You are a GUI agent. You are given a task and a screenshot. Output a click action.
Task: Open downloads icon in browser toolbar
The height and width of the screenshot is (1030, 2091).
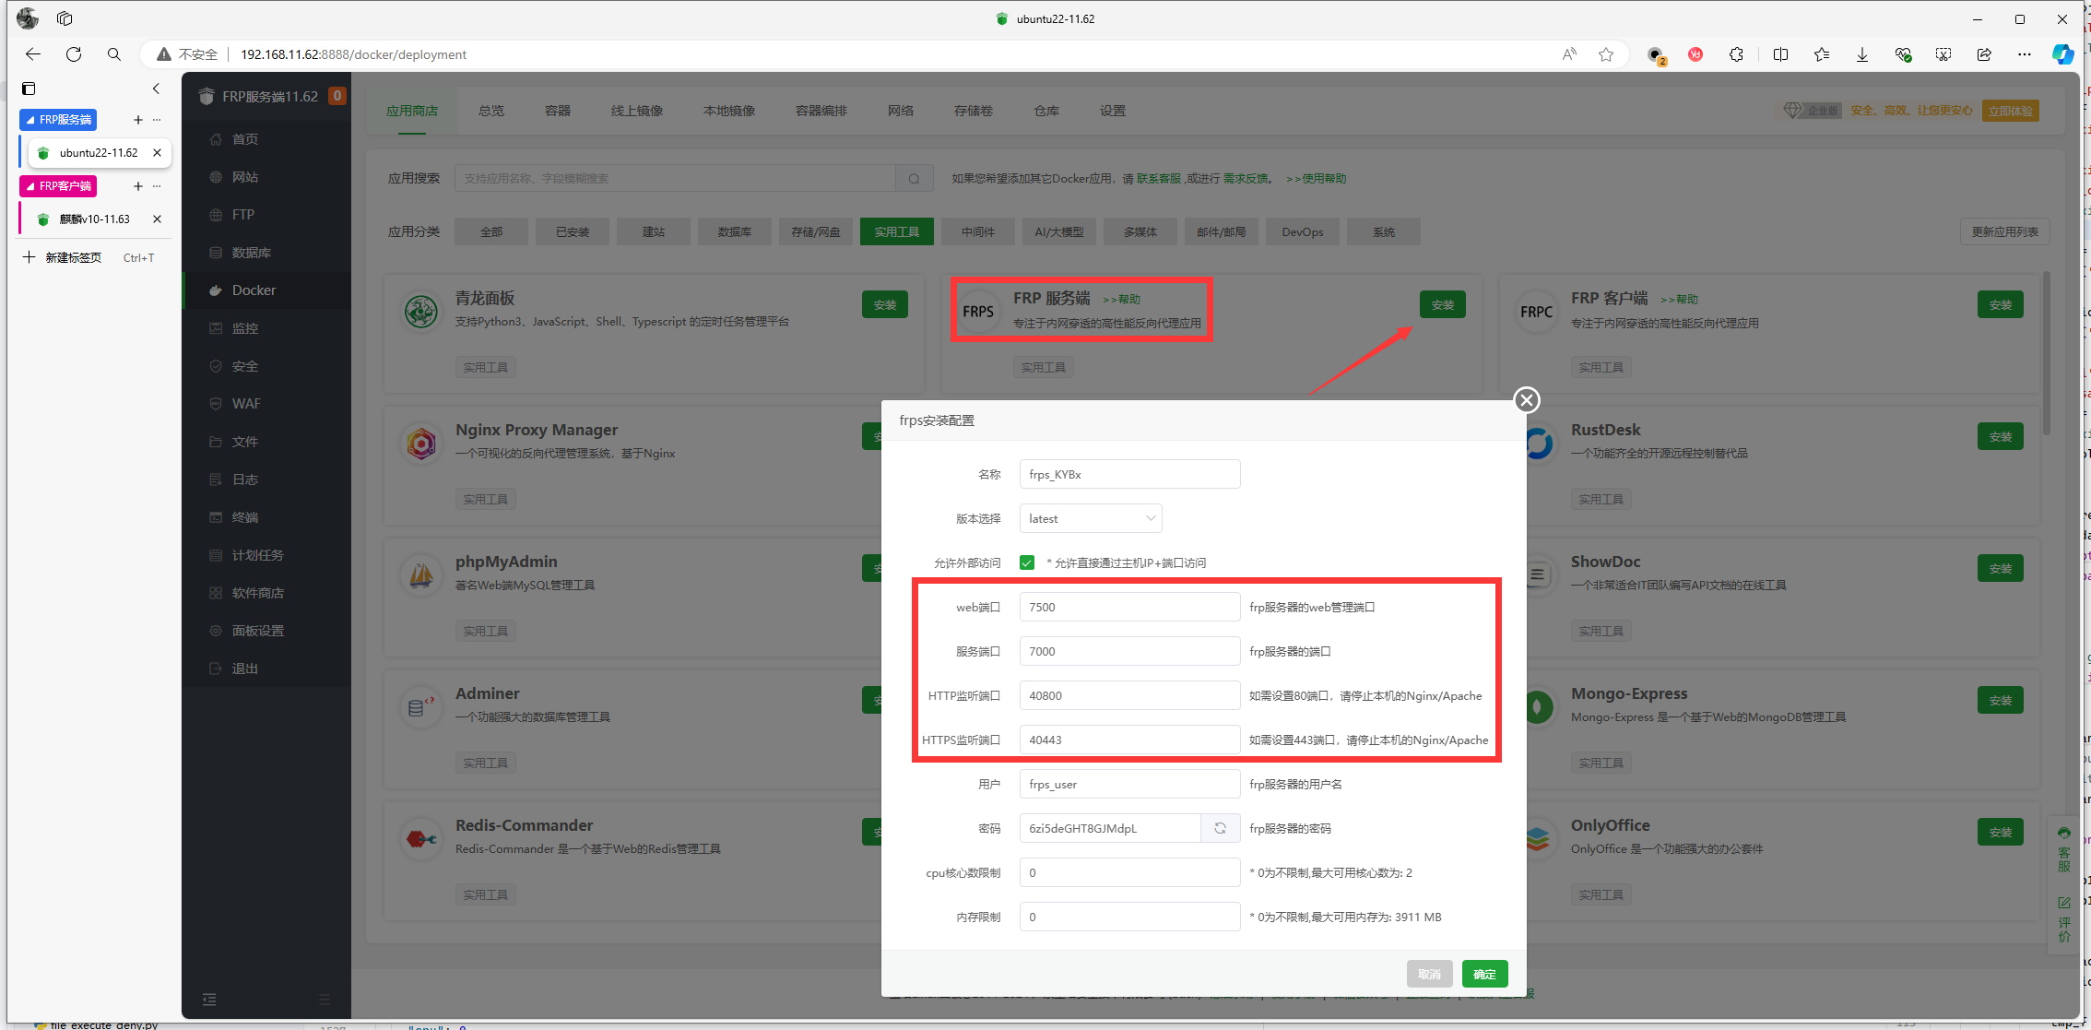[x=1862, y=54]
